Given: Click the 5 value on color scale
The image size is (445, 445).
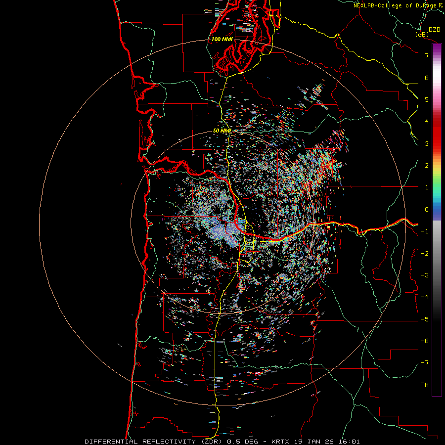Looking at the screenshot, I should click(427, 99).
